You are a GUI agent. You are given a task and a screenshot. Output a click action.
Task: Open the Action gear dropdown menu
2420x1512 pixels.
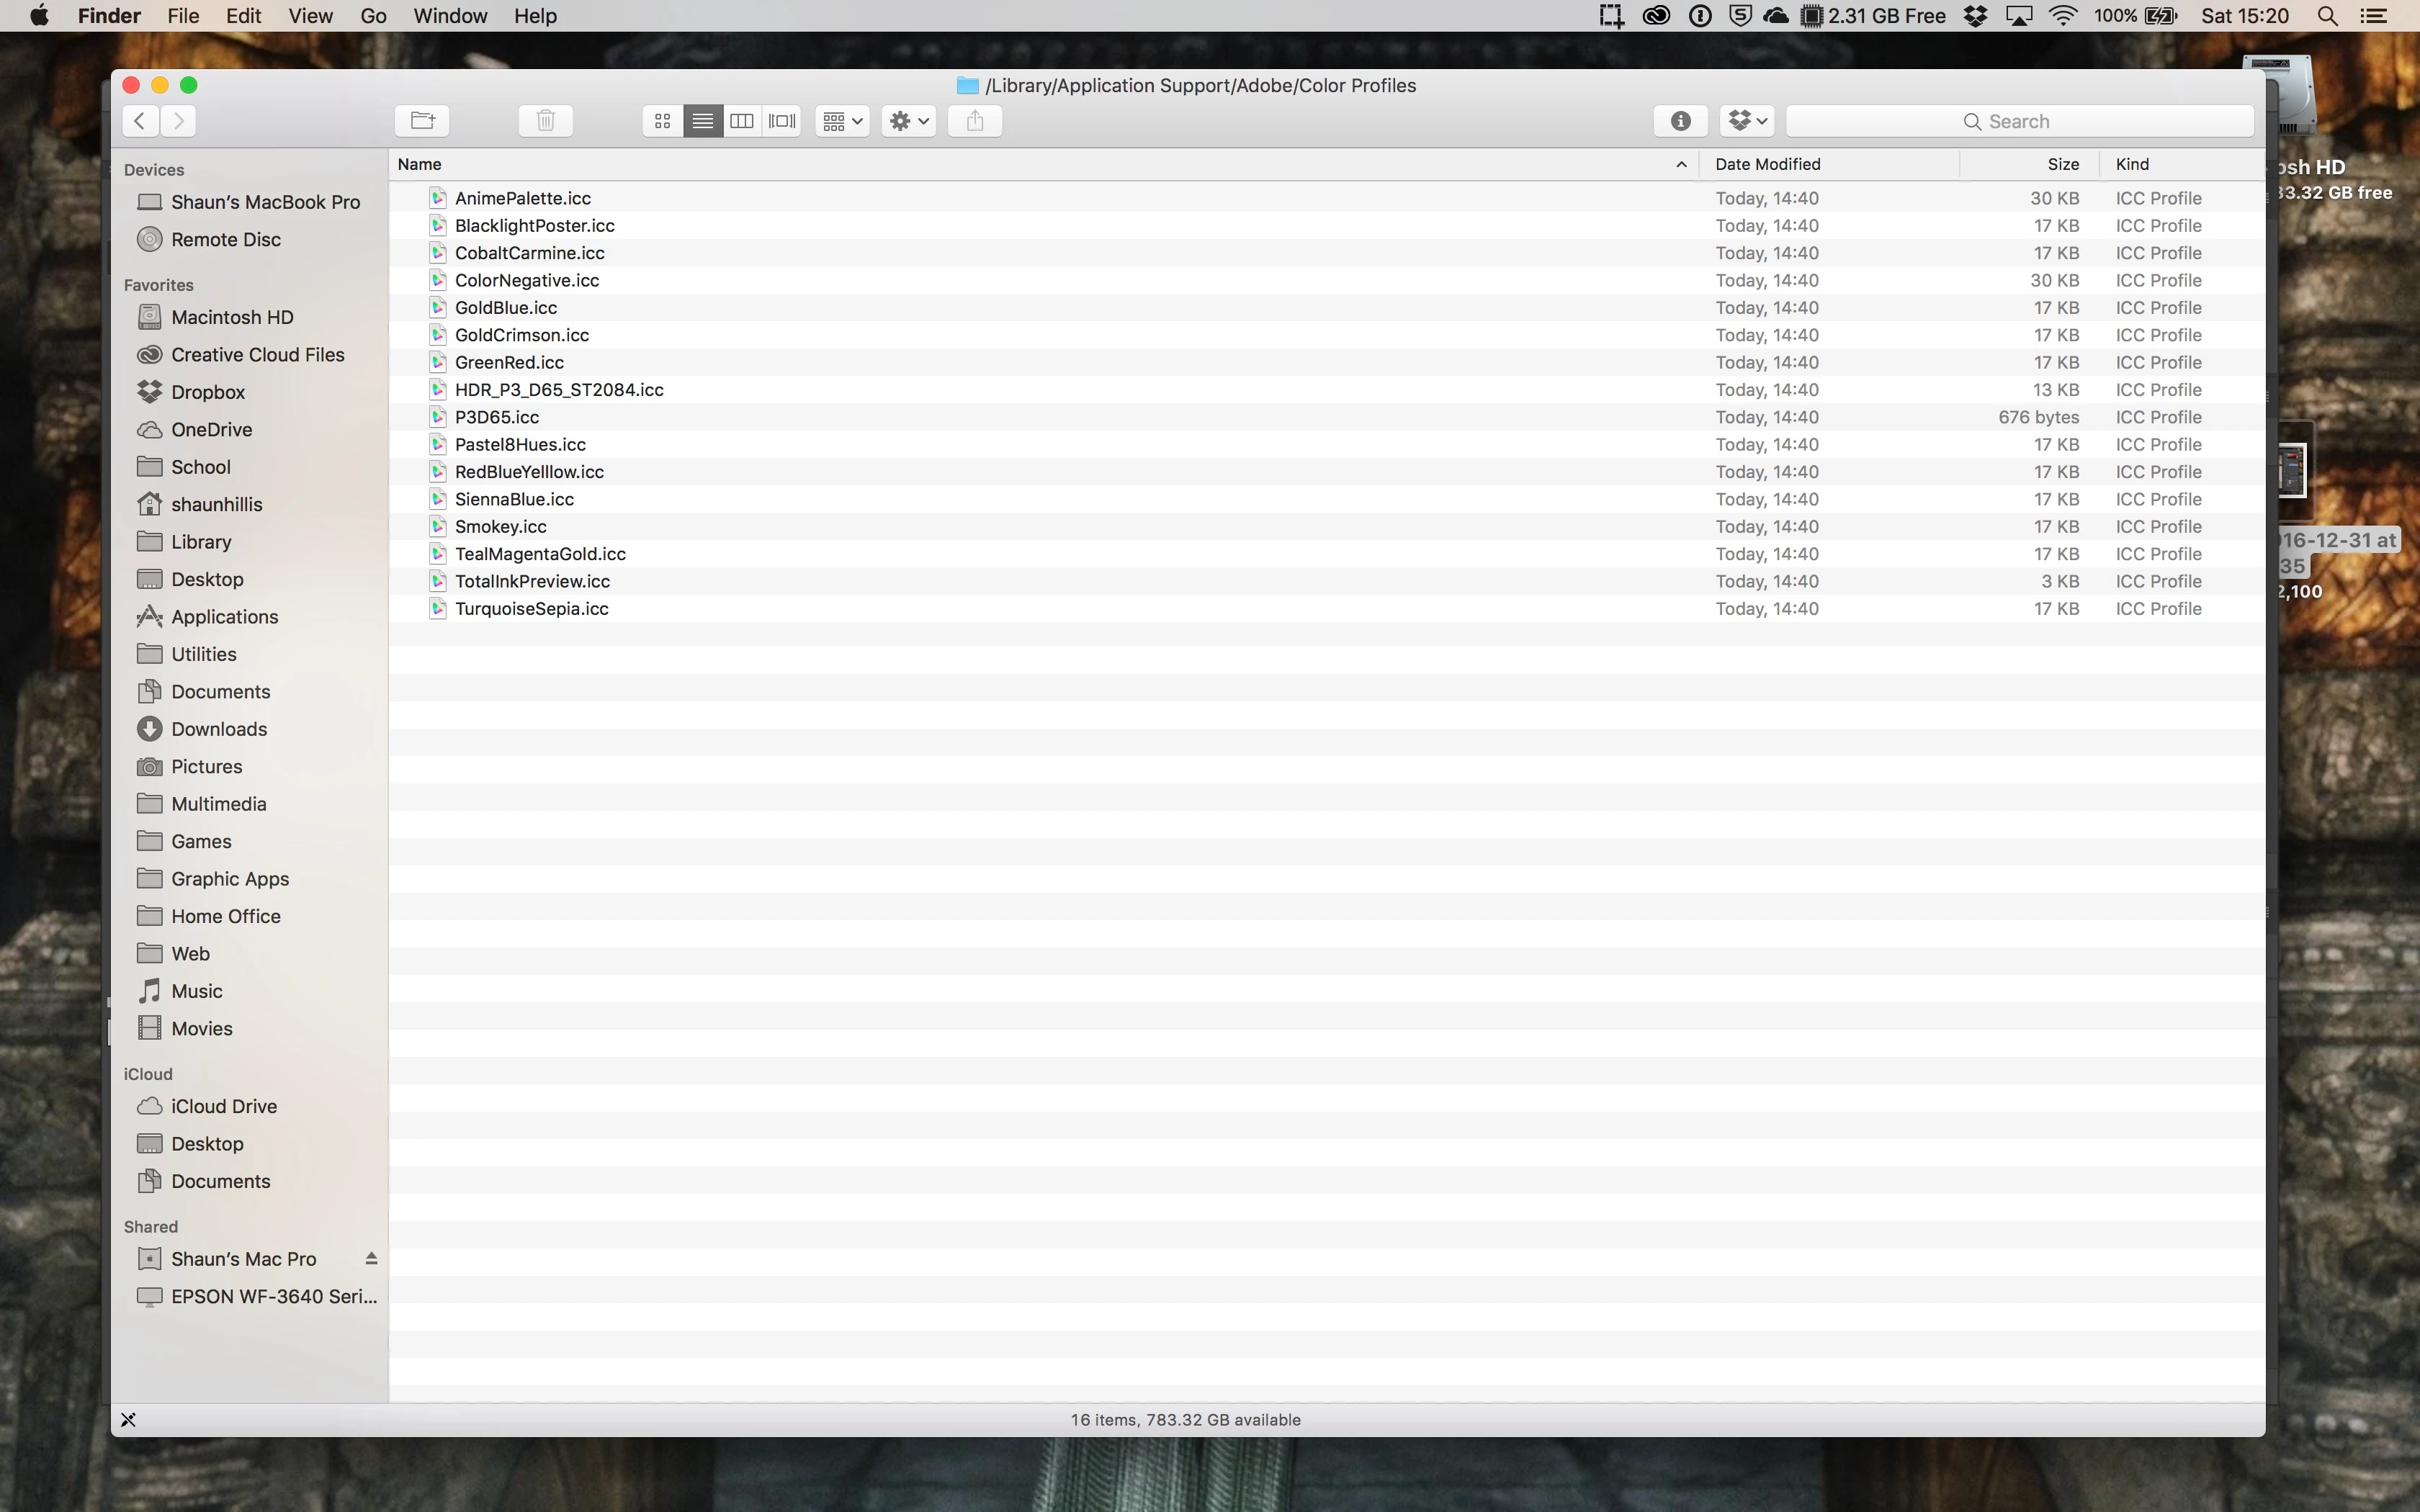click(908, 121)
